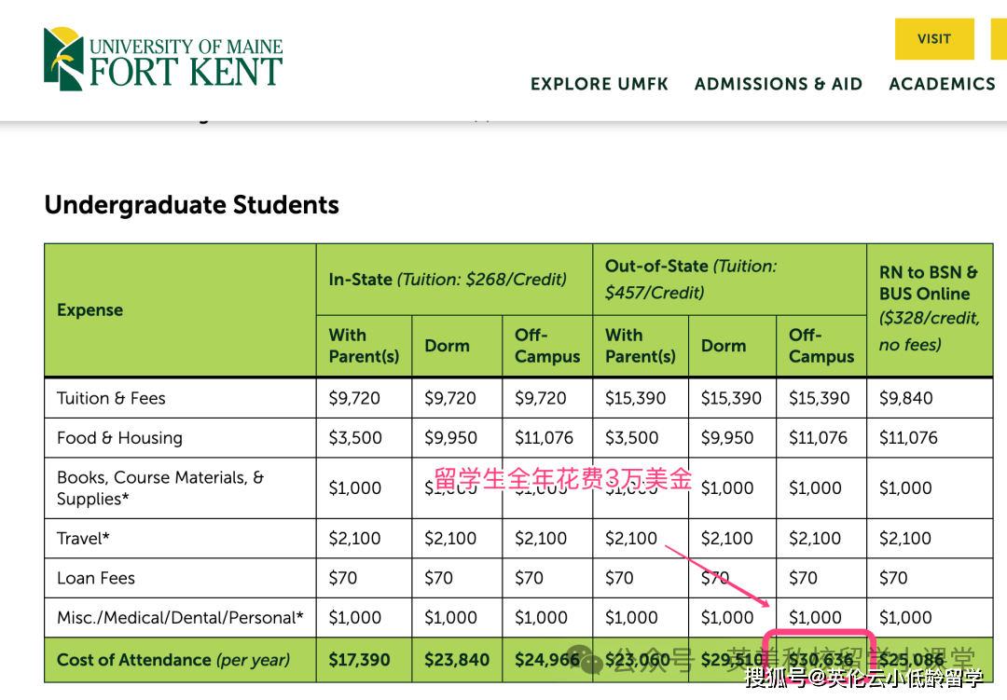The image size is (1007, 700).
Task: Click the Out-of-State tuition header cell
Action: [691, 279]
